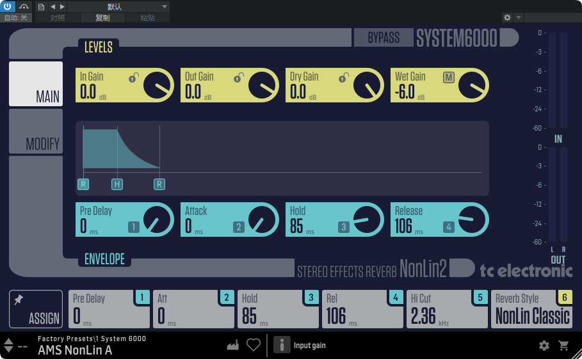Click assign badge 4 on Release
582x359 pixels.
(x=448, y=227)
